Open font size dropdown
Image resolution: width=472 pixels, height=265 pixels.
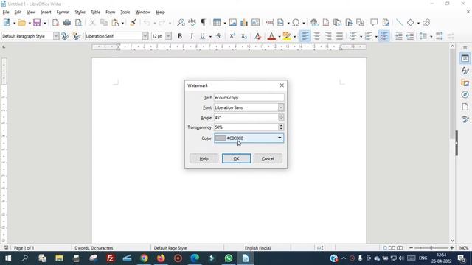point(168,36)
